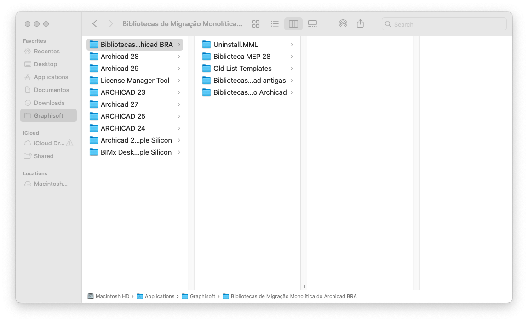
Task: Select column view button
Action: click(x=293, y=24)
